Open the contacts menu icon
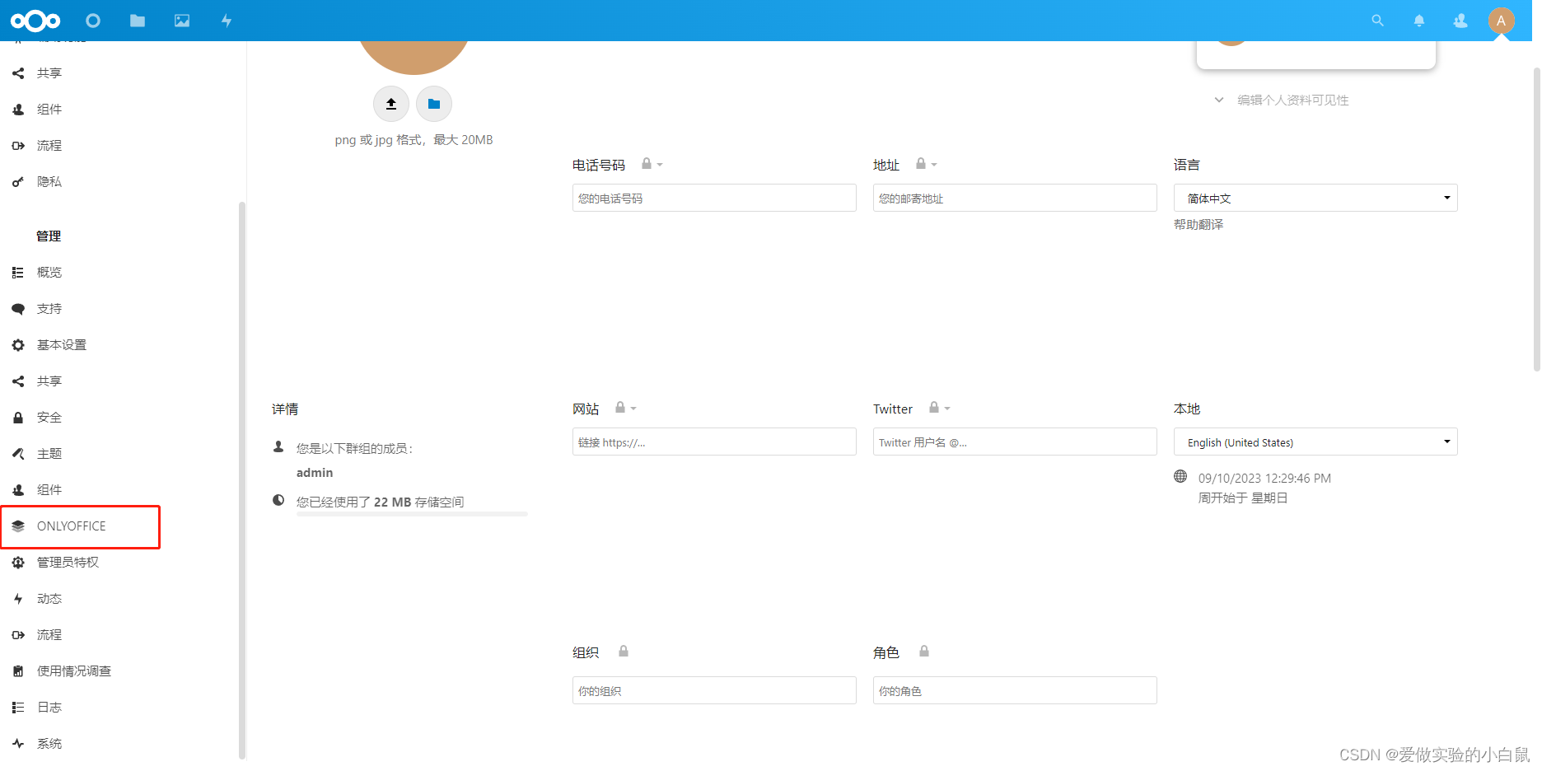This screenshot has width=1542, height=771. (x=1460, y=21)
